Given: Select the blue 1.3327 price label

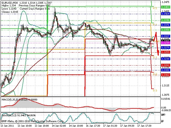Looking at the screenshot, I should pyautogui.click(x=166, y=36).
